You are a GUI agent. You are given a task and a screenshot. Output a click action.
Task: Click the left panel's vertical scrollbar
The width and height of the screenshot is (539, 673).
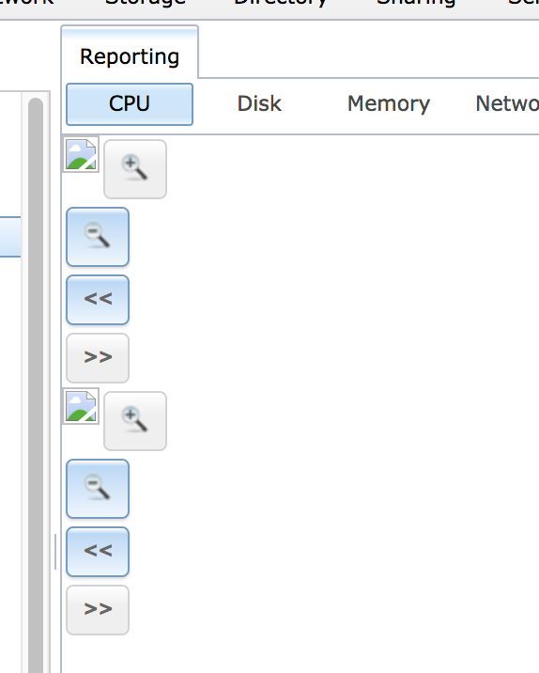pos(36,386)
